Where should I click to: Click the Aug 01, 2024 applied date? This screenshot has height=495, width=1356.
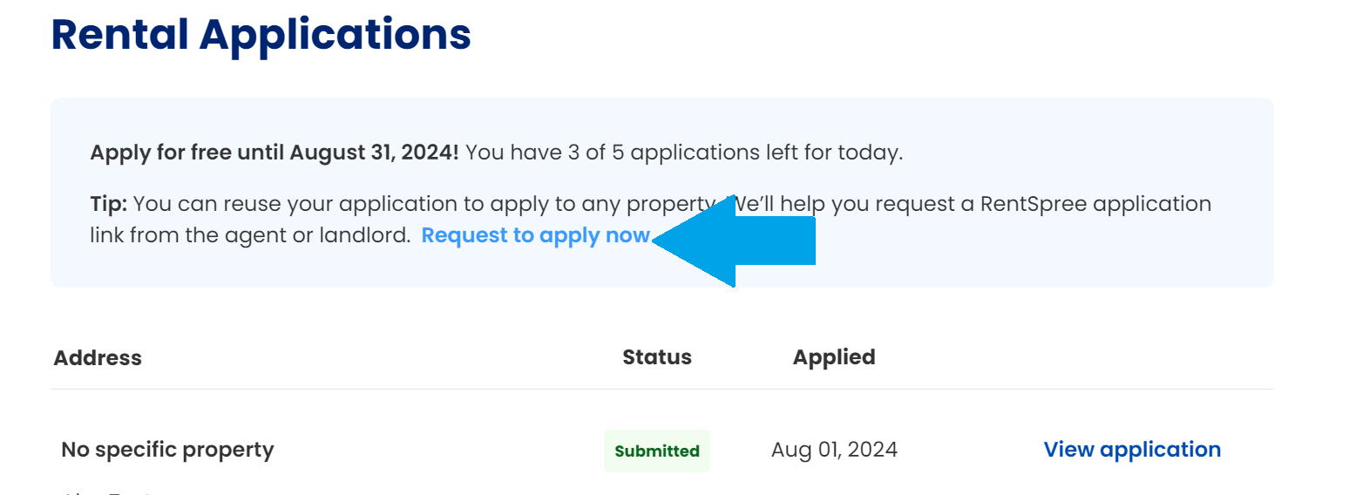pyautogui.click(x=834, y=450)
